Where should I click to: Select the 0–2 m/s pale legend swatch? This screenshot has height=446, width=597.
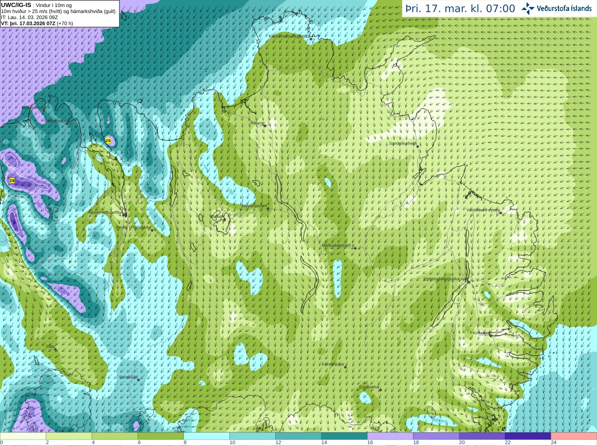click(23, 436)
